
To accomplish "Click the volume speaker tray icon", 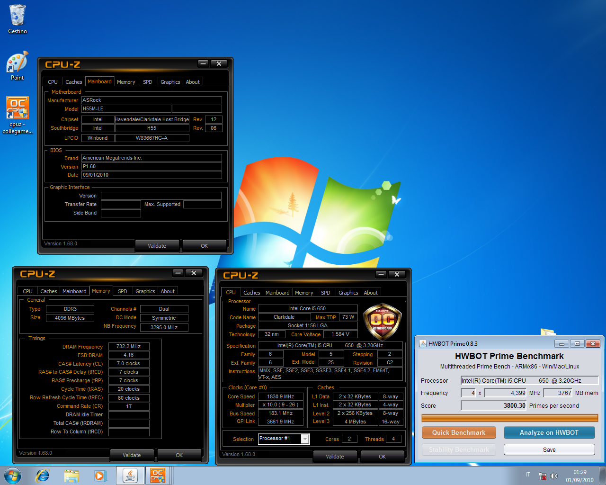I will pos(554,476).
